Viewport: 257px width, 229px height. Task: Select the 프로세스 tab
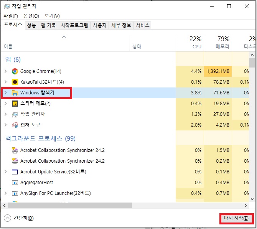13,25
